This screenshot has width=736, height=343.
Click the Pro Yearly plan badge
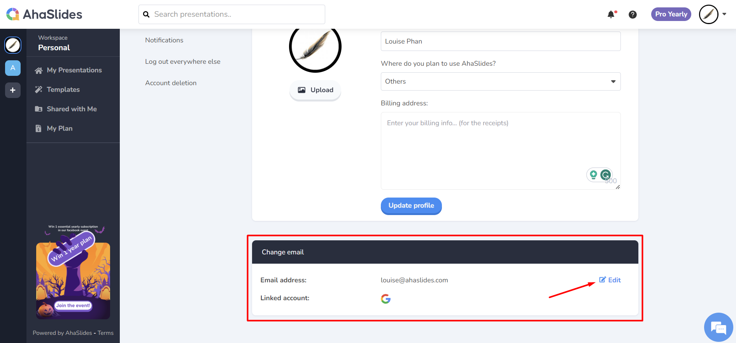point(671,14)
